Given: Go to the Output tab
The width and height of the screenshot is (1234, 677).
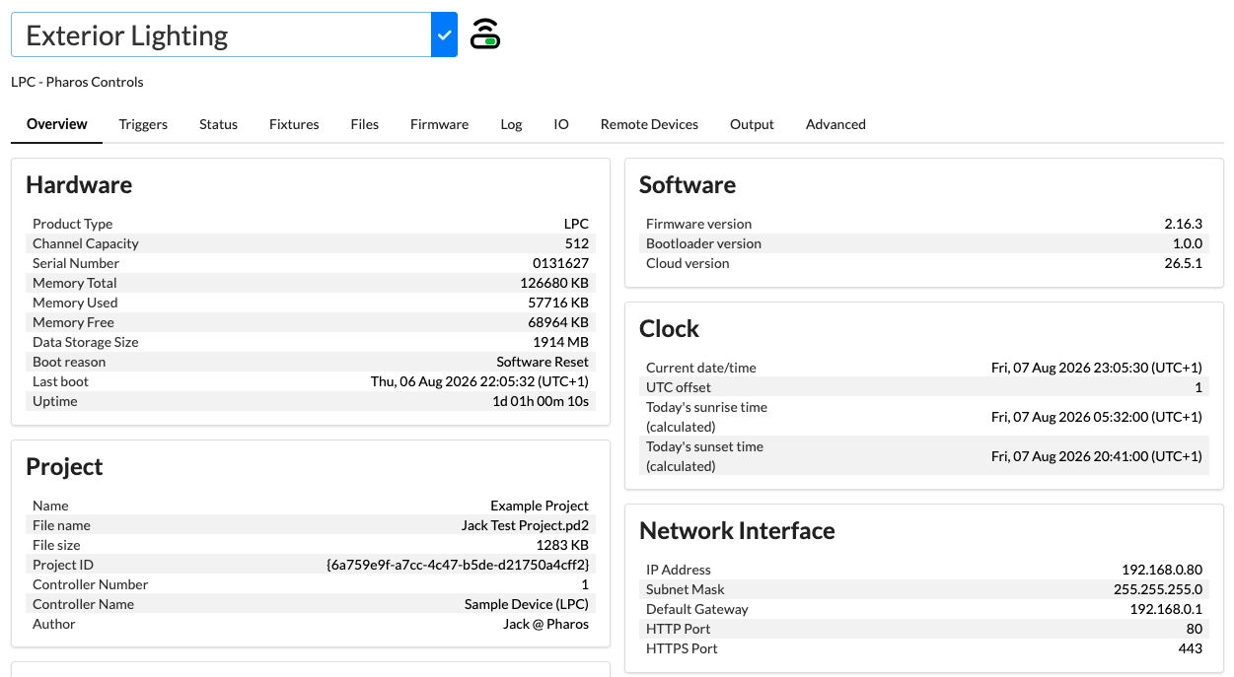Looking at the screenshot, I should [752, 124].
